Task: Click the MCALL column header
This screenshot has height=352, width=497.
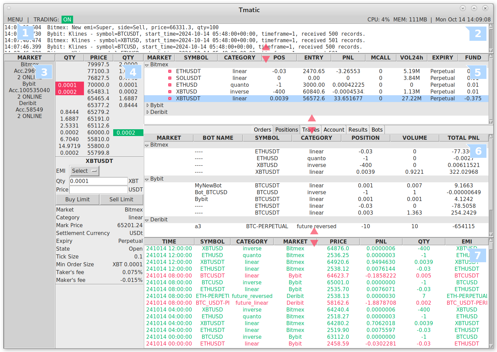Action: point(380,57)
